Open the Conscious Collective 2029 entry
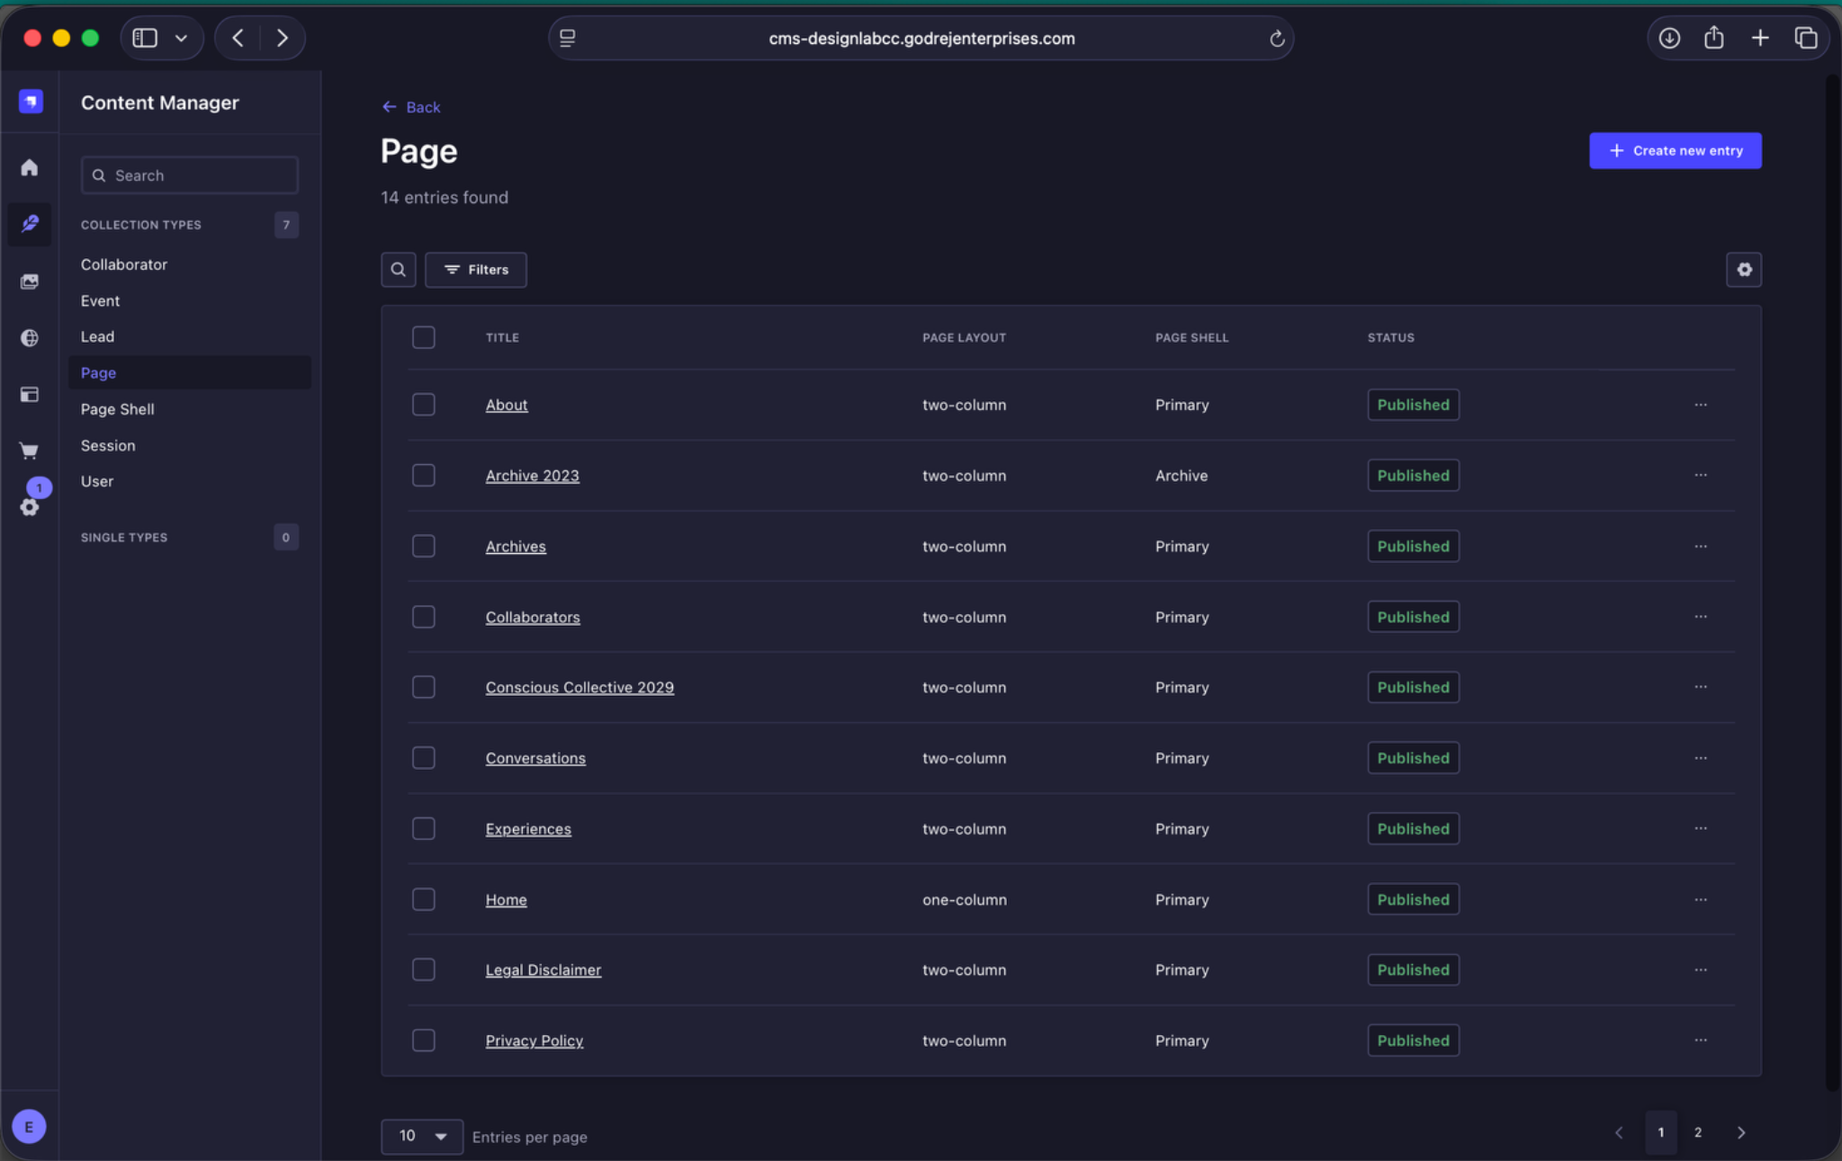Viewport: 1842px width, 1161px height. [x=580, y=687]
